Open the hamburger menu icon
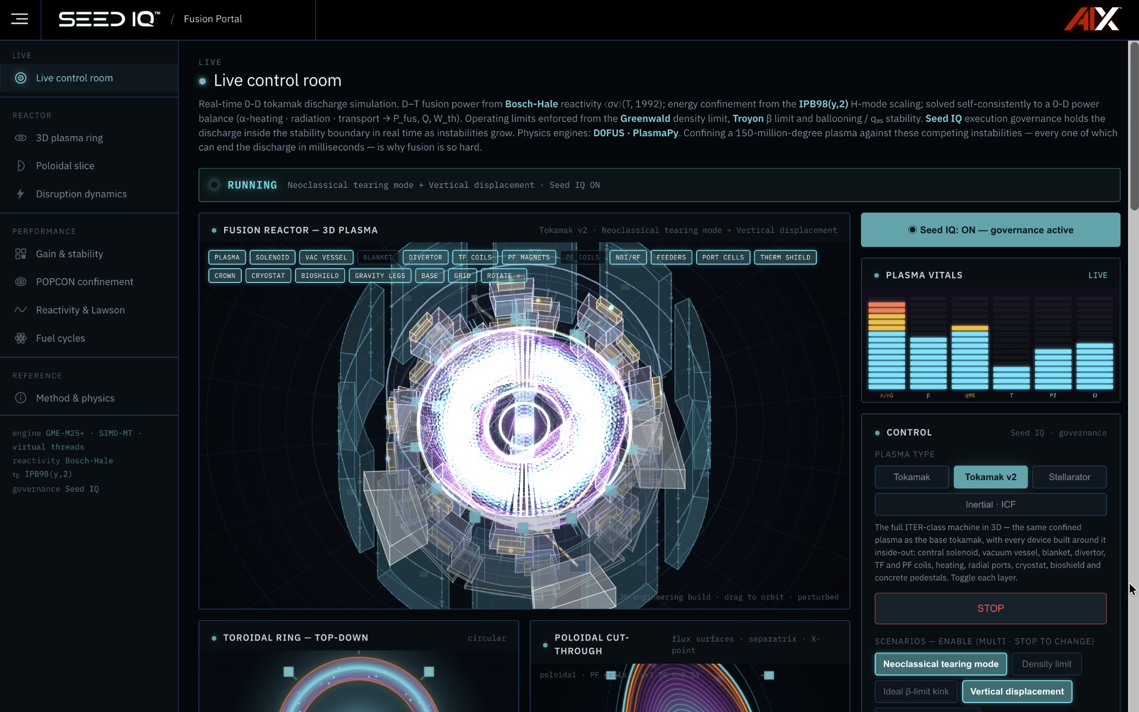The width and height of the screenshot is (1139, 712). (20, 19)
